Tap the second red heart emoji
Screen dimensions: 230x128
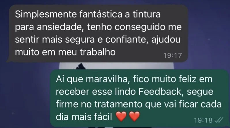coord(134,117)
